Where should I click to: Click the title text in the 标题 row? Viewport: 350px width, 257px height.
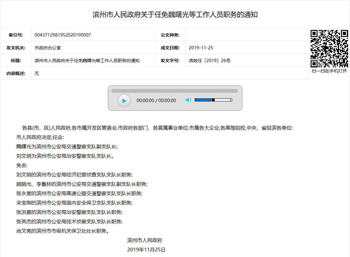87,60
